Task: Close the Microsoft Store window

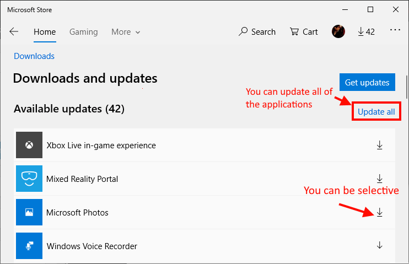Action: pyautogui.click(x=395, y=10)
